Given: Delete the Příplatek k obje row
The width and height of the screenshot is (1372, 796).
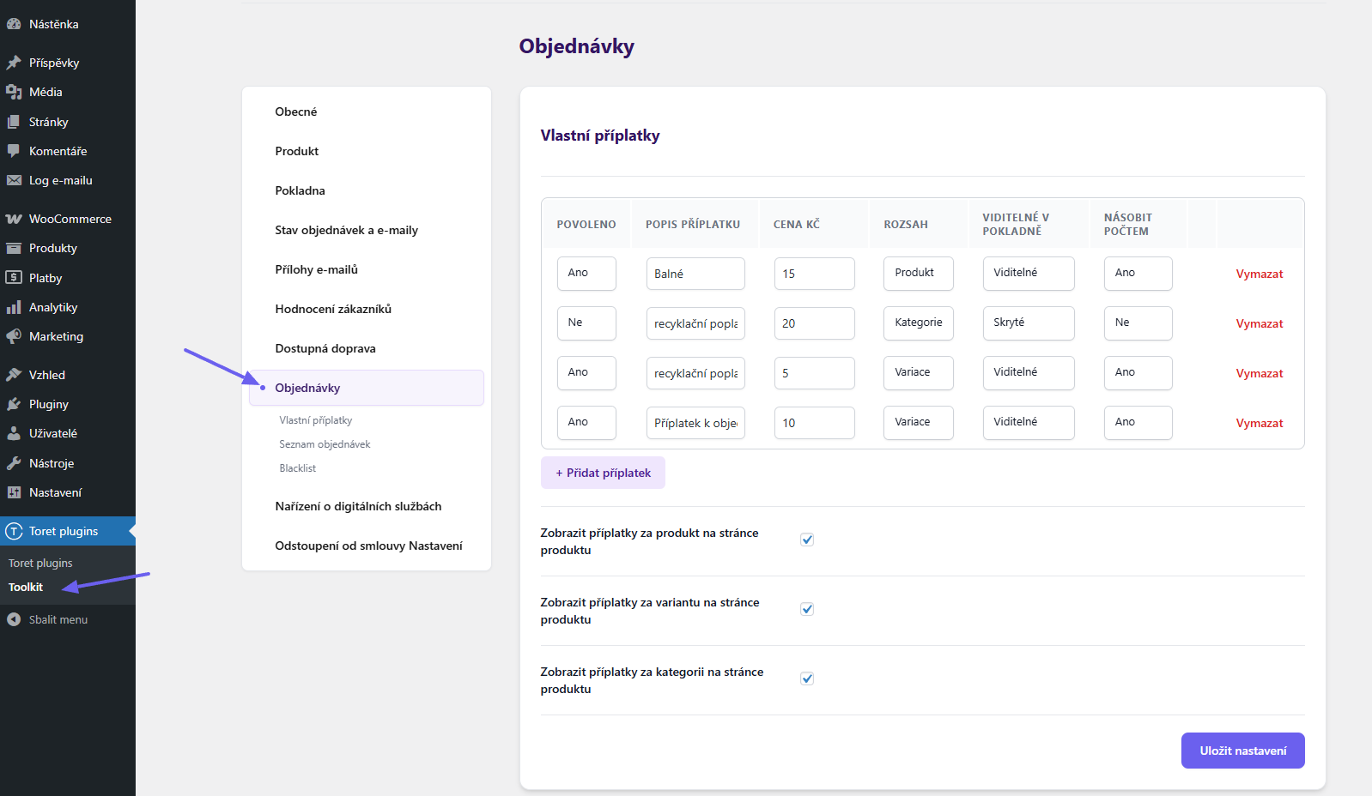Looking at the screenshot, I should click(1260, 423).
